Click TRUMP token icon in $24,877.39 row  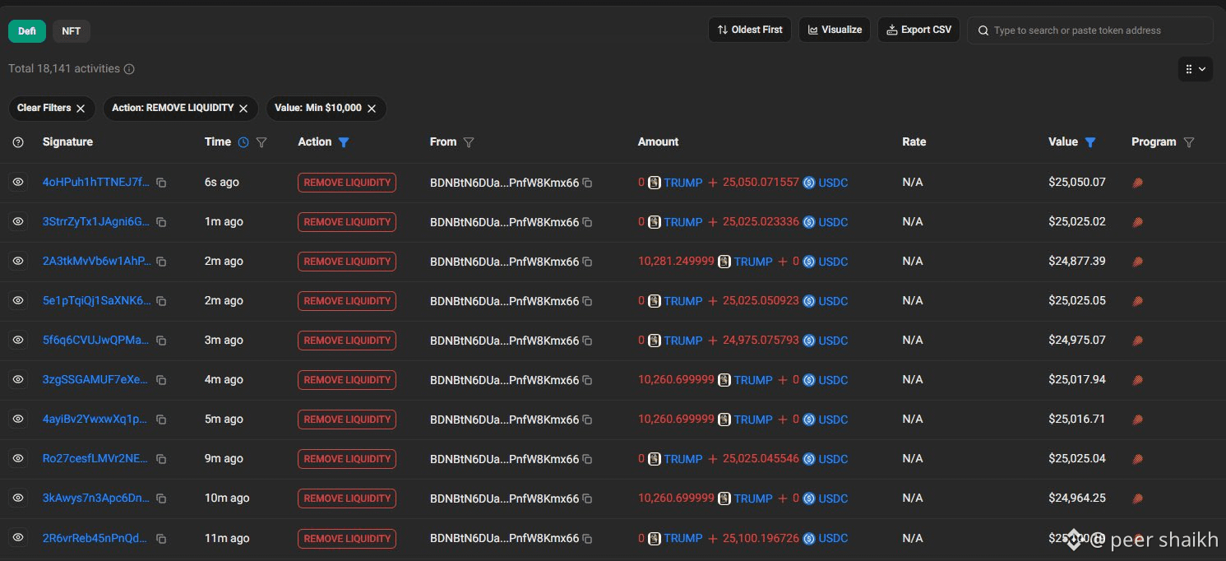724,262
